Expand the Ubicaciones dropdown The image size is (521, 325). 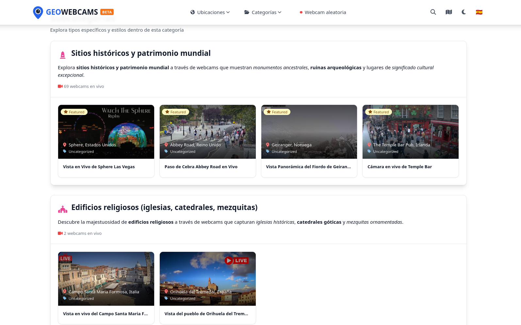tap(210, 12)
